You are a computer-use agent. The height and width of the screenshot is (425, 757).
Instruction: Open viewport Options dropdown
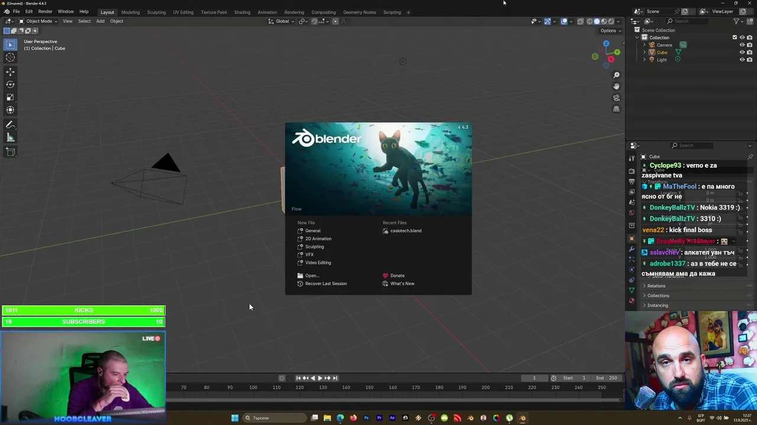tap(610, 31)
